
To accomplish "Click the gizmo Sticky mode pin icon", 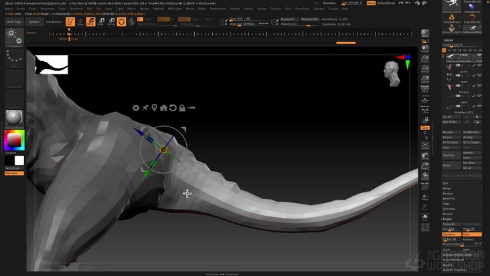I will point(145,108).
